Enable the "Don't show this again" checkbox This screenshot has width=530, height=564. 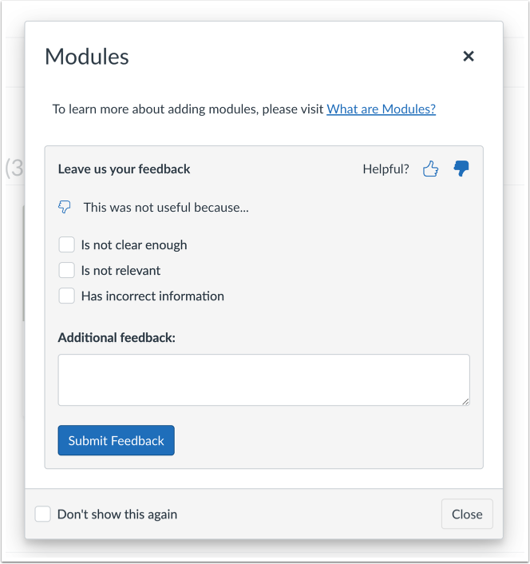pyautogui.click(x=43, y=514)
